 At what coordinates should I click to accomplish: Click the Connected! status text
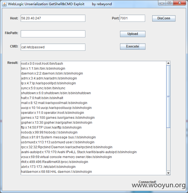click(x=147, y=182)
